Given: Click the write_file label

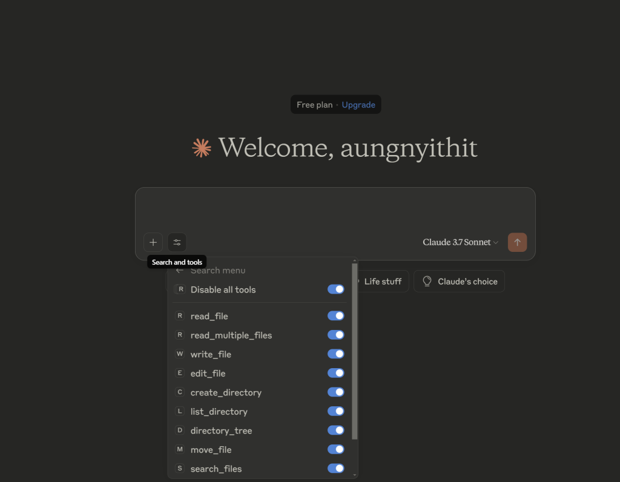Looking at the screenshot, I should (211, 354).
